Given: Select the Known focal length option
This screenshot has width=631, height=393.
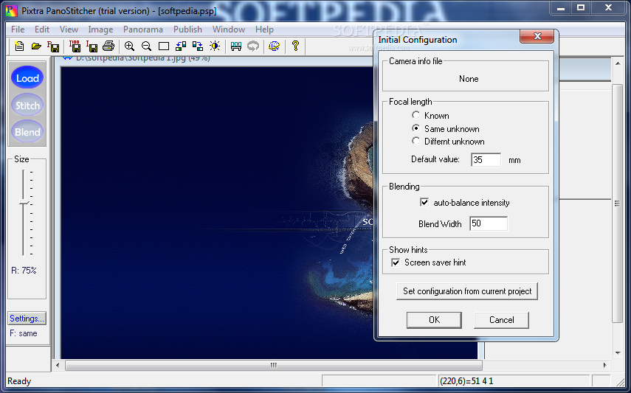Looking at the screenshot, I should click(x=416, y=115).
